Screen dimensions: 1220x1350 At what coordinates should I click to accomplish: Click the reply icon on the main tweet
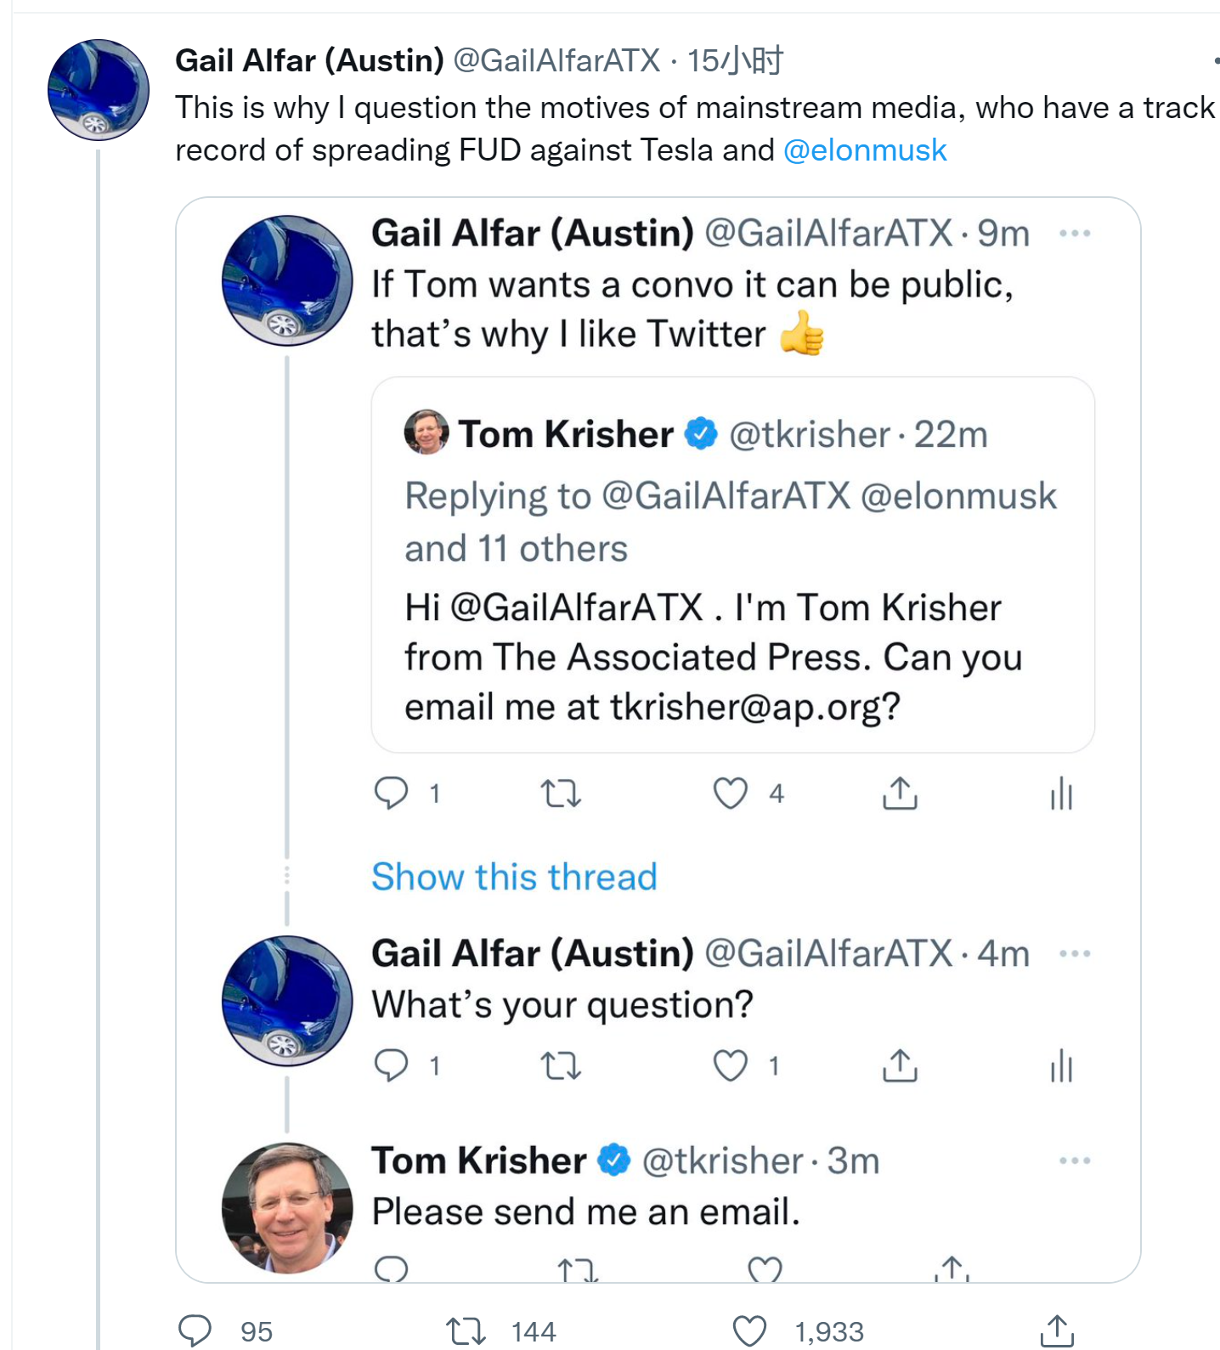[x=195, y=1330]
